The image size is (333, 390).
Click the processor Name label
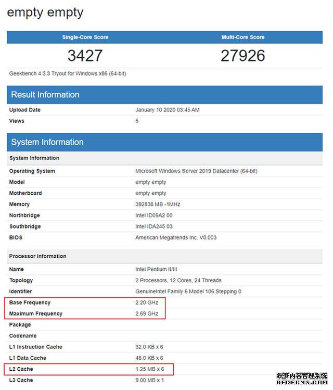click(x=17, y=269)
